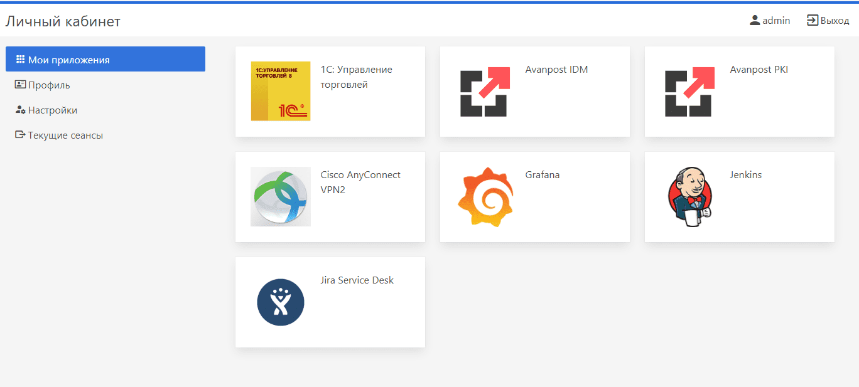
Task: Open the Grafana flame logo icon
Action: 485,197
